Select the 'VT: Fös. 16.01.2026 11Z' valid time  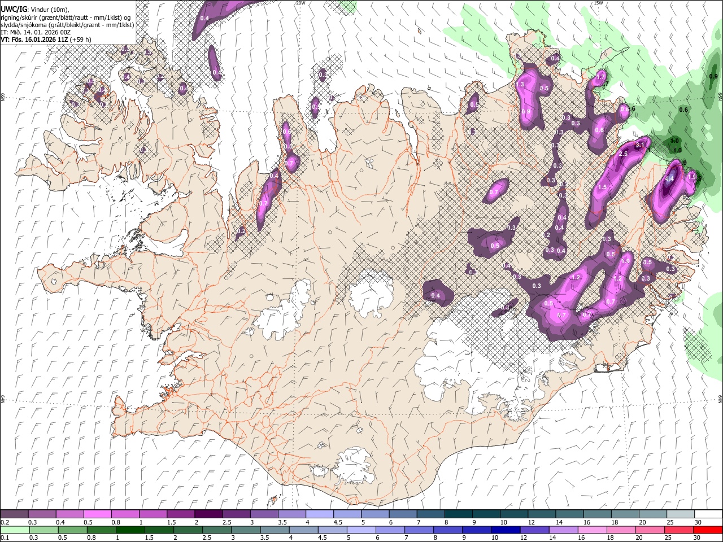click(x=34, y=40)
